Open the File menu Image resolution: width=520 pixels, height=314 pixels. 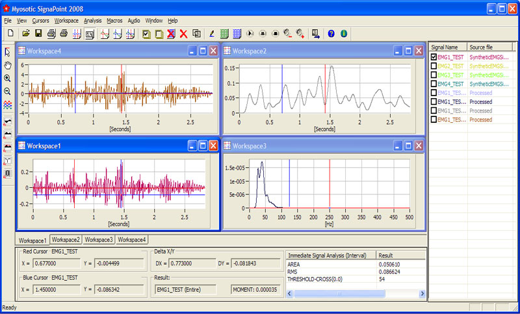8,21
